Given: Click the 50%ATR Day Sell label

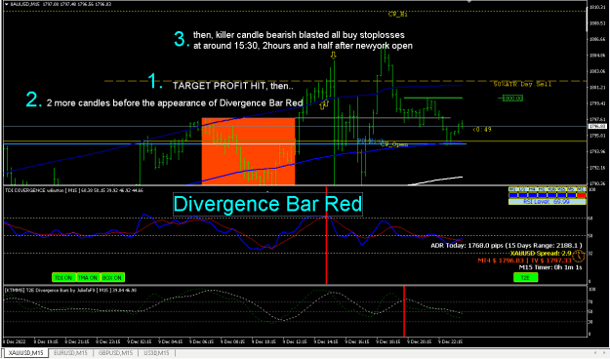Looking at the screenshot, I should pos(522,84).
